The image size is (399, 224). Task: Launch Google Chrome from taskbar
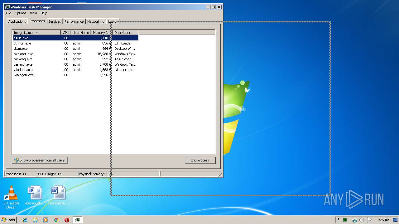[56, 220]
